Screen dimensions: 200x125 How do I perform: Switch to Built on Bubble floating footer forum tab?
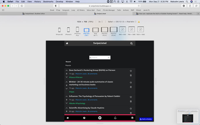pyautogui.click(x=165, y=14)
